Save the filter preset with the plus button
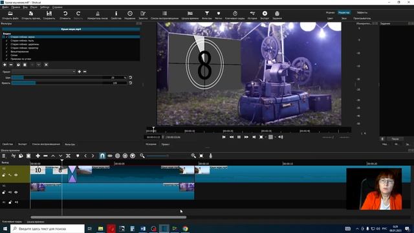This screenshot has width=414, height=233. point(79,72)
